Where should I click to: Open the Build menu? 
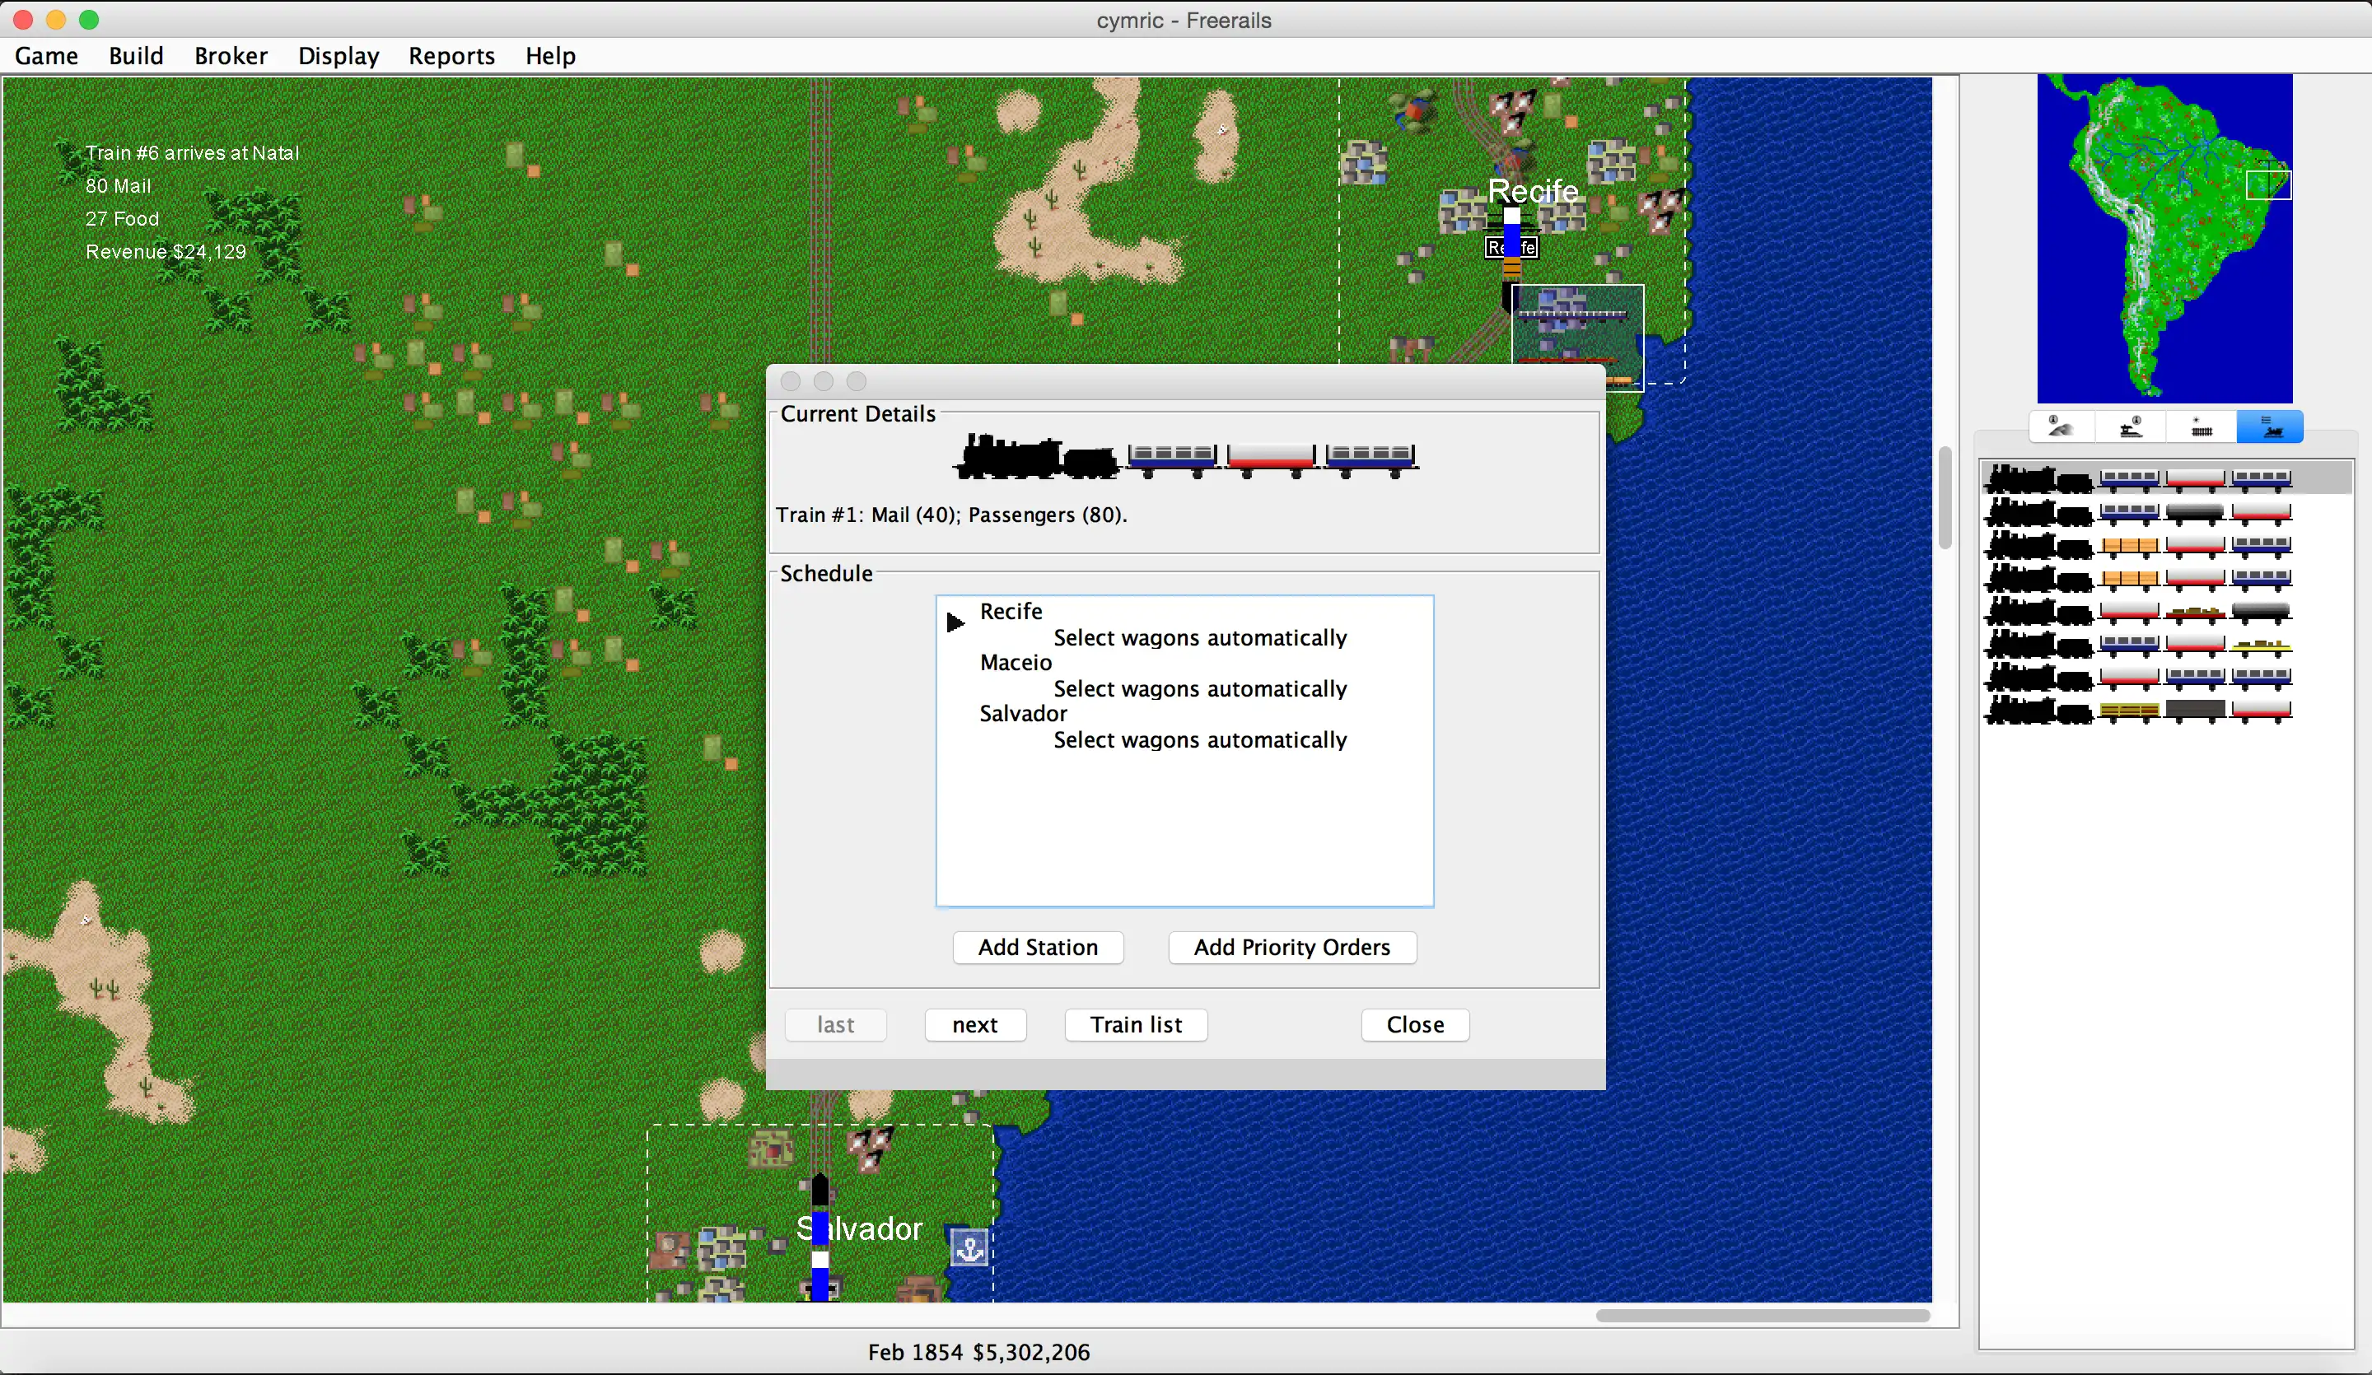[134, 54]
